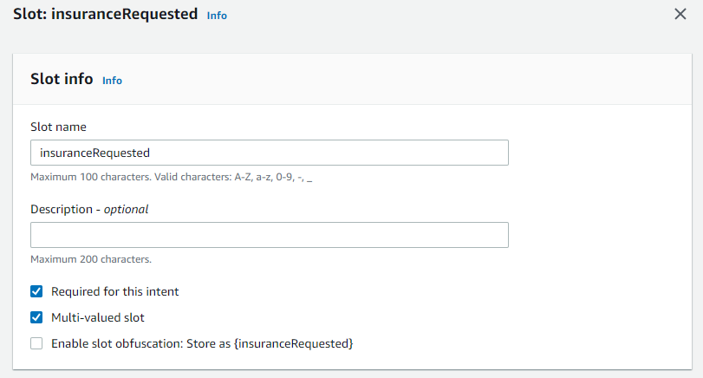Click the "Required for this intent" label text
The height and width of the screenshot is (378, 703).
click(115, 292)
